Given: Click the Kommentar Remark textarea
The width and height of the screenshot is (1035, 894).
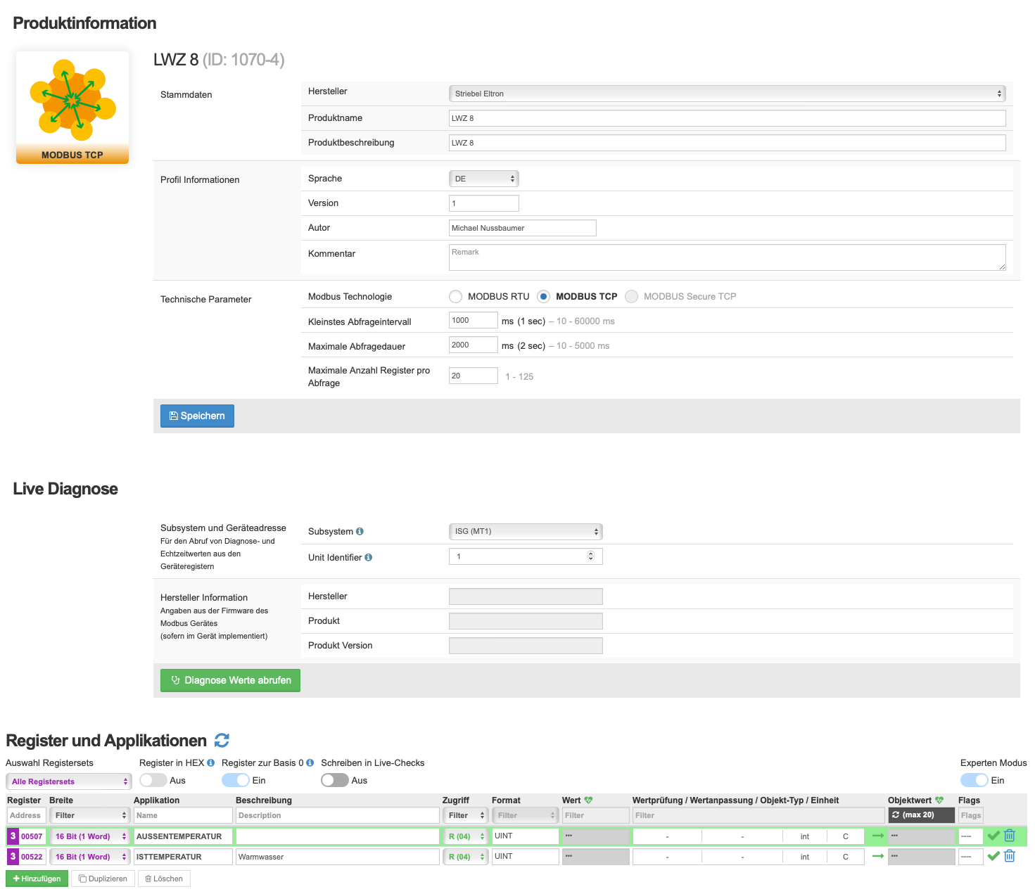Looking at the screenshot, I should (x=728, y=257).
